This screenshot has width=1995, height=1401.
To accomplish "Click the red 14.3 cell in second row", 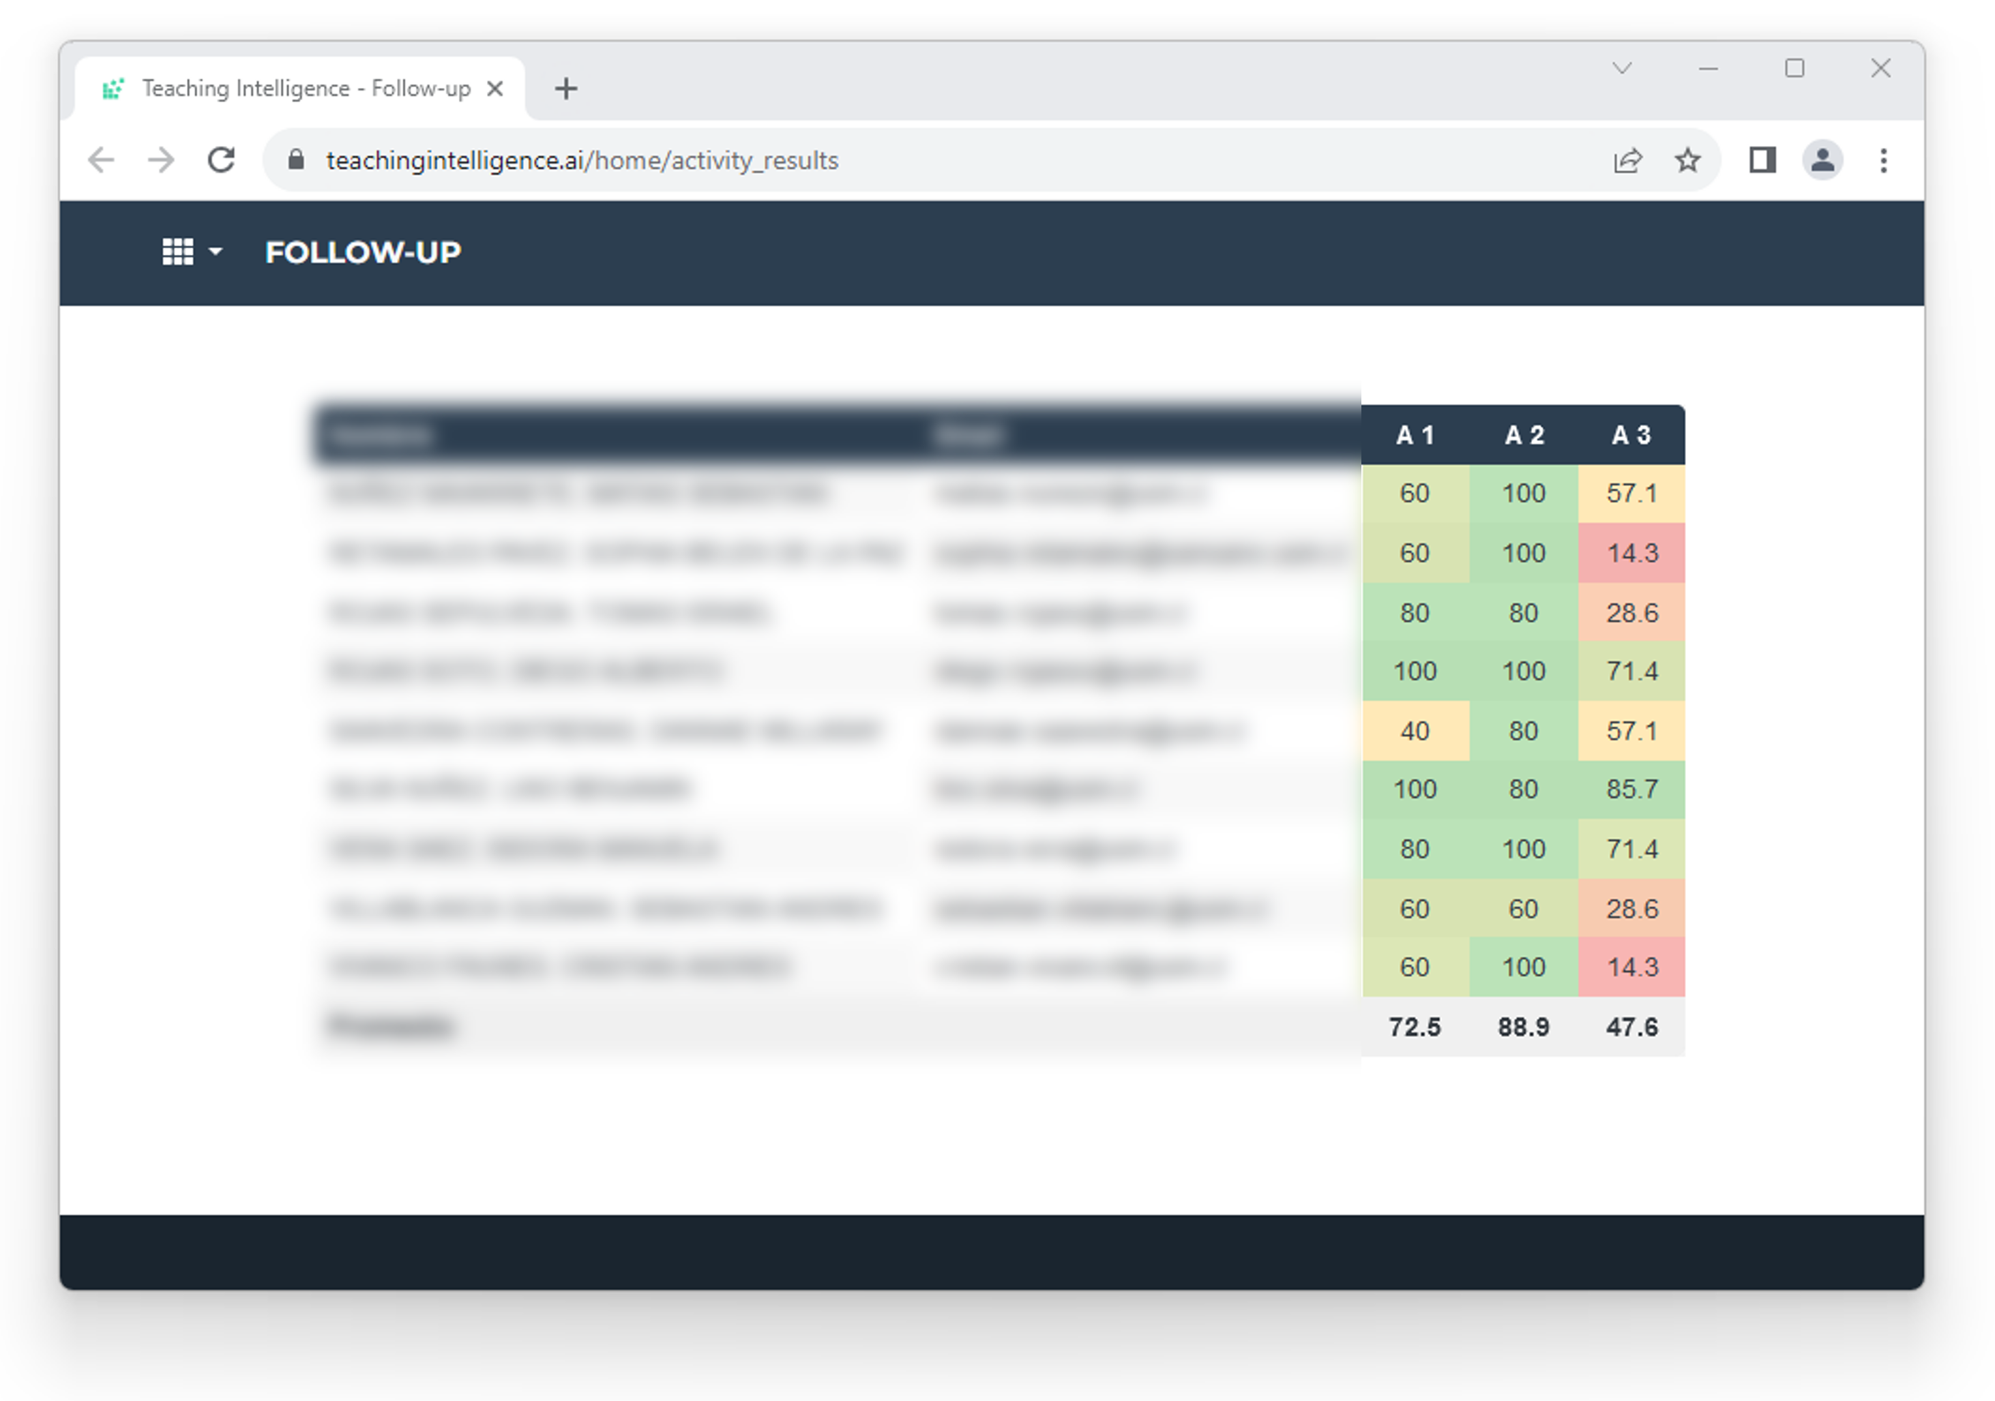I will click(1631, 554).
